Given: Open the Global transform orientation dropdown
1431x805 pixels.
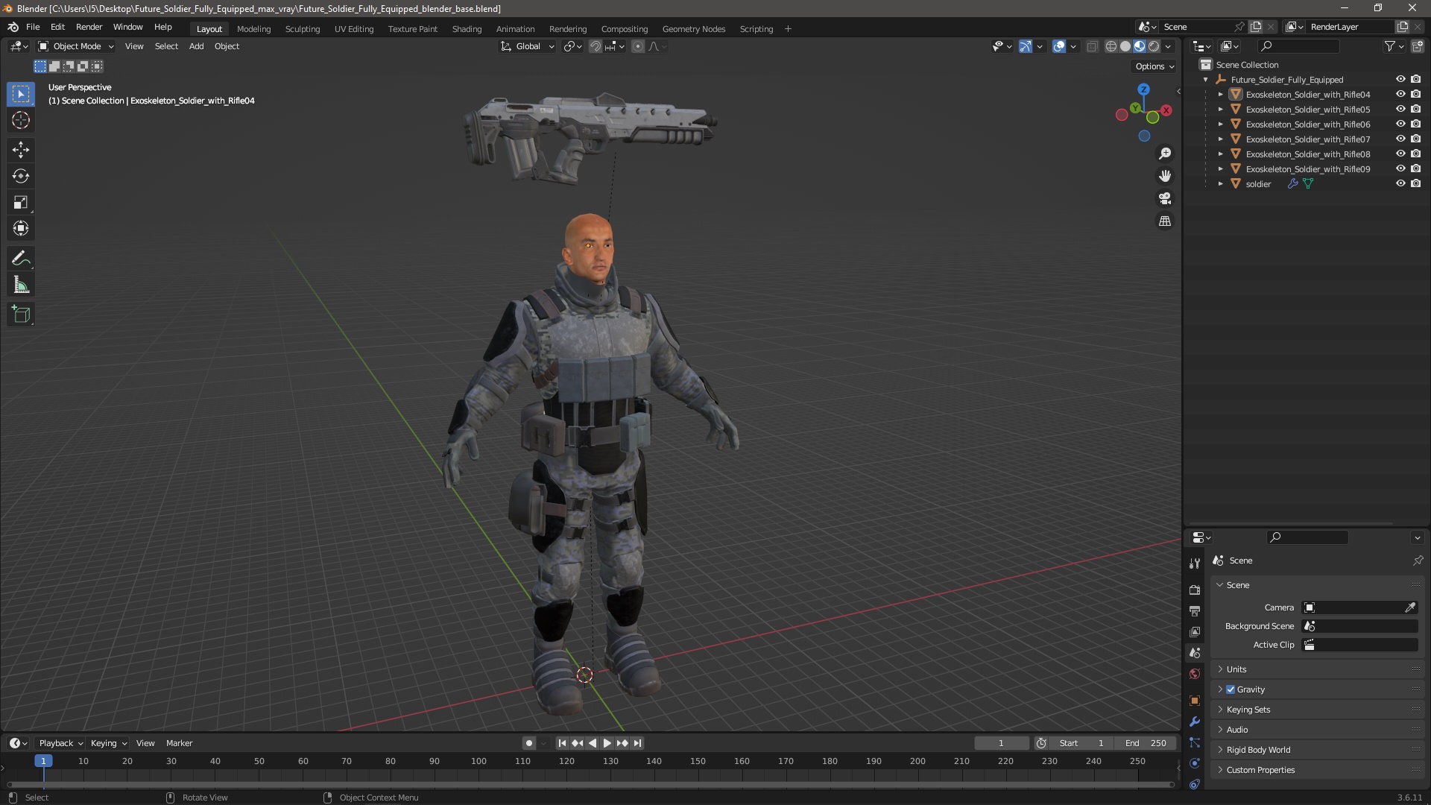Looking at the screenshot, I should [x=527, y=46].
